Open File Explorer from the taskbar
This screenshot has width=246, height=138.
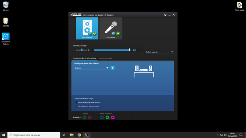coord(72,135)
